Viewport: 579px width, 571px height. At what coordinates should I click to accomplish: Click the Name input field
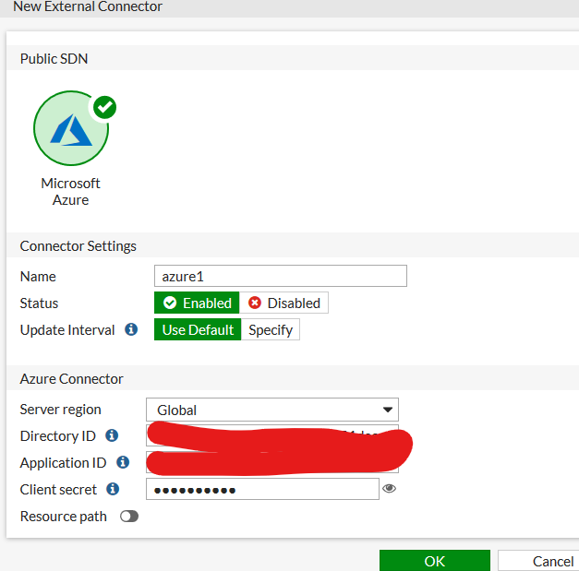[281, 276]
